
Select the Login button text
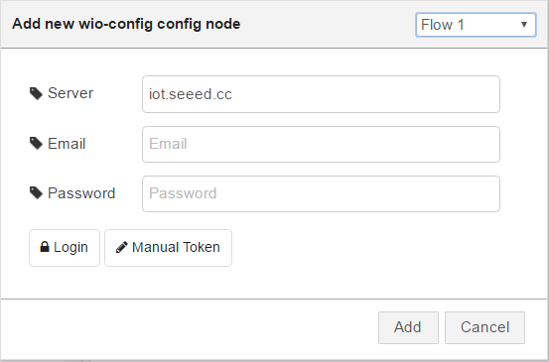coord(70,247)
